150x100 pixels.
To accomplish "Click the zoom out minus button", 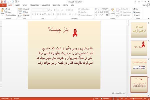I will tap(129, 99).
